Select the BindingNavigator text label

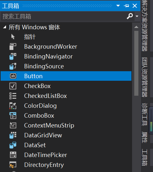pos(49,57)
